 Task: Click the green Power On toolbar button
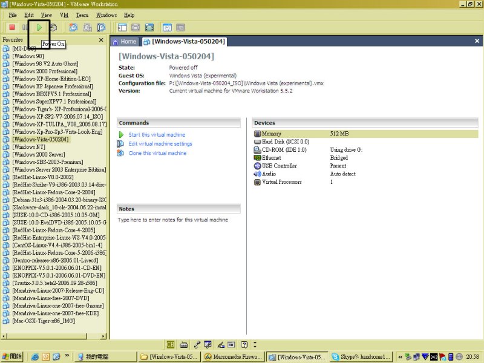[39, 27]
